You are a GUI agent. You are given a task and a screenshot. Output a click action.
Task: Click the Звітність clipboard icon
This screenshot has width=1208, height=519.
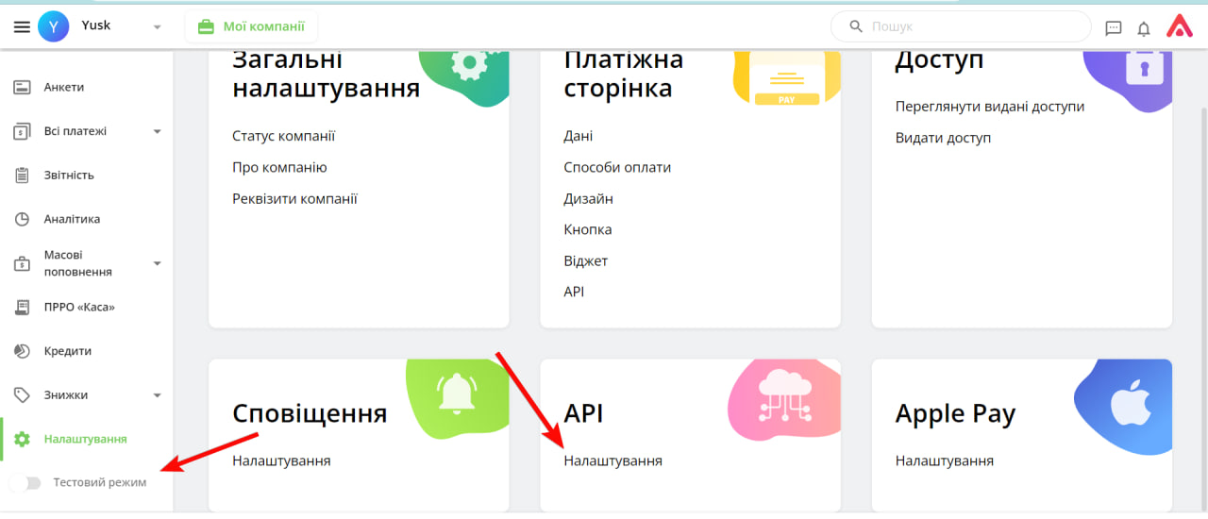click(x=23, y=175)
